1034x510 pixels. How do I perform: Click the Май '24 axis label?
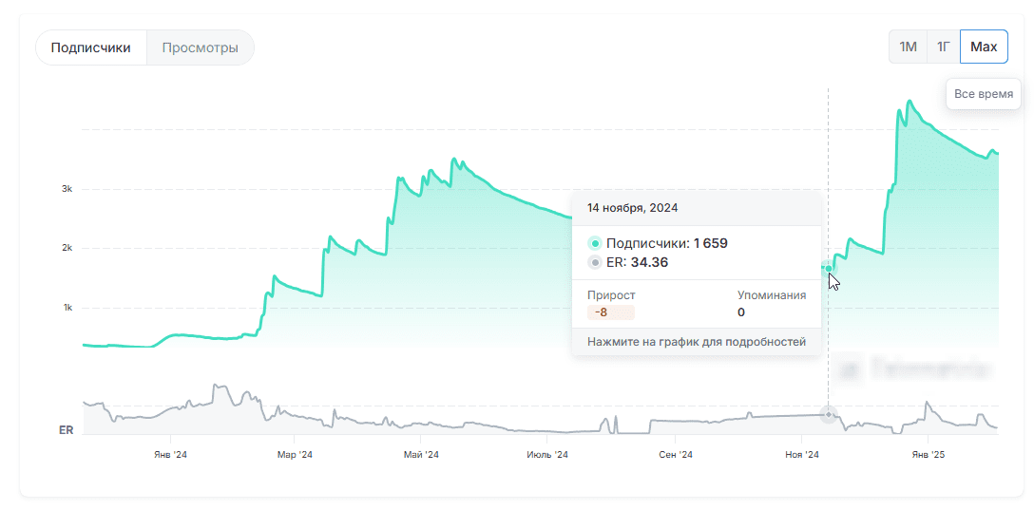click(x=421, y=455)
